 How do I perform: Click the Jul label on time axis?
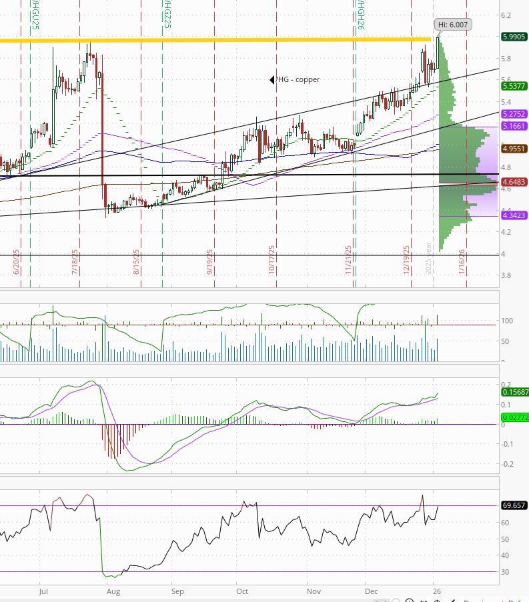pyautogui.click(x=43, y=591)
